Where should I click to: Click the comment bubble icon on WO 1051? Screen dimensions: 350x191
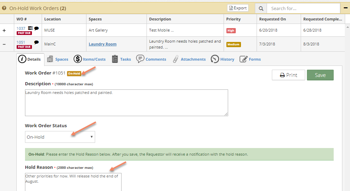pyautogui.click(x=36, y=42)
